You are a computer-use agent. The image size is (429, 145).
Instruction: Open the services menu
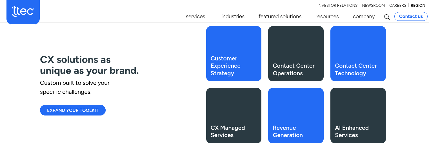[195, 17]
